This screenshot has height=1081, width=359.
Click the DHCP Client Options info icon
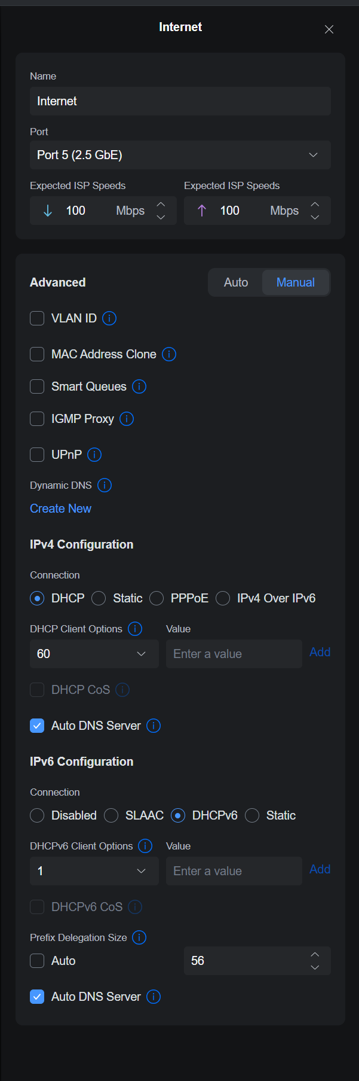(135, 629)
